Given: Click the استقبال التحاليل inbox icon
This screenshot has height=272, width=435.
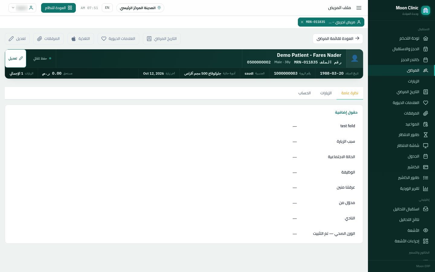Looking at the screenshot, I should point(426,209).
